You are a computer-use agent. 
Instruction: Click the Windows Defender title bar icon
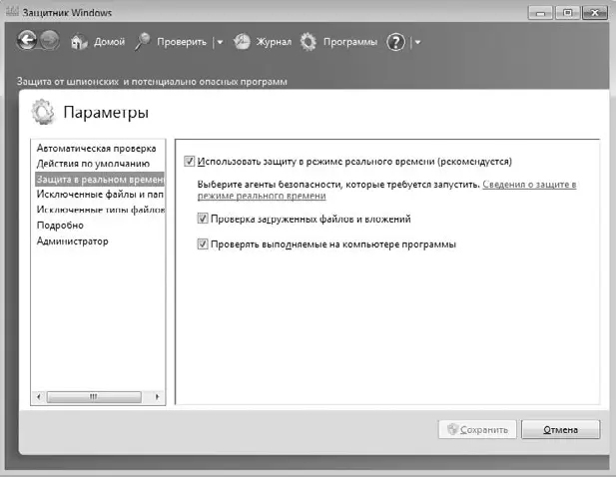12,11
